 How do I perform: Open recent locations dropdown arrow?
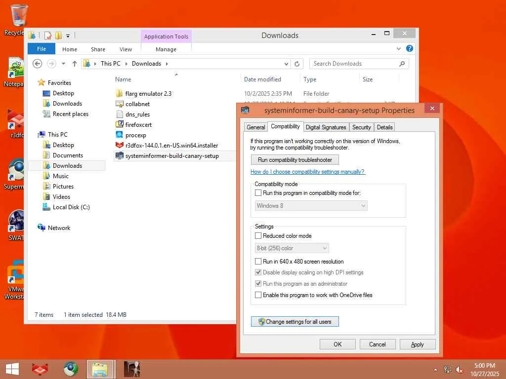tap(63, 64)
